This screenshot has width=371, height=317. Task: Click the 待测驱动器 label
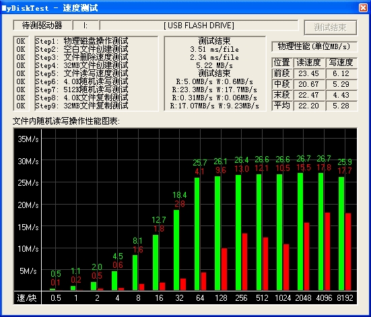coord(42,26)
